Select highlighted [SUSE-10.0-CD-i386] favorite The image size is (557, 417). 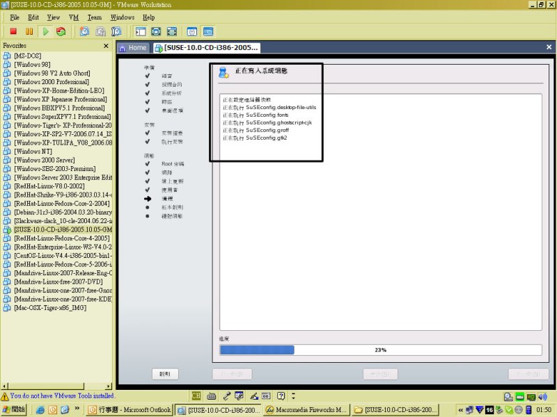[63, 229]
